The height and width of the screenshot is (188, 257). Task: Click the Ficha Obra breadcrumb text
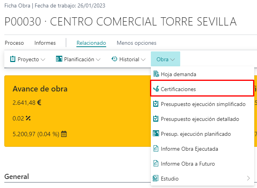pos(17,6)
